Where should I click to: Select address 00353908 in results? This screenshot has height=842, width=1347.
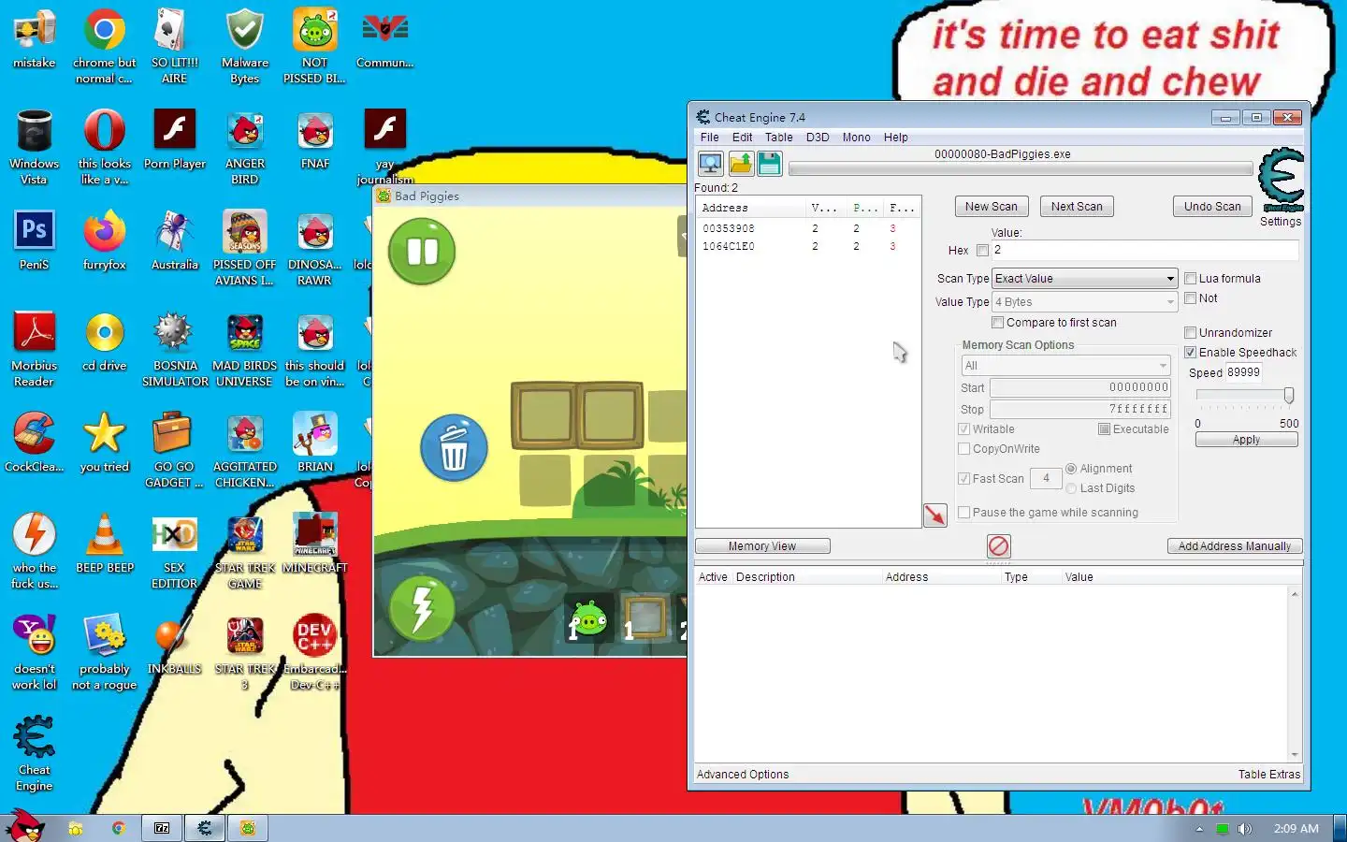[808, 228]
